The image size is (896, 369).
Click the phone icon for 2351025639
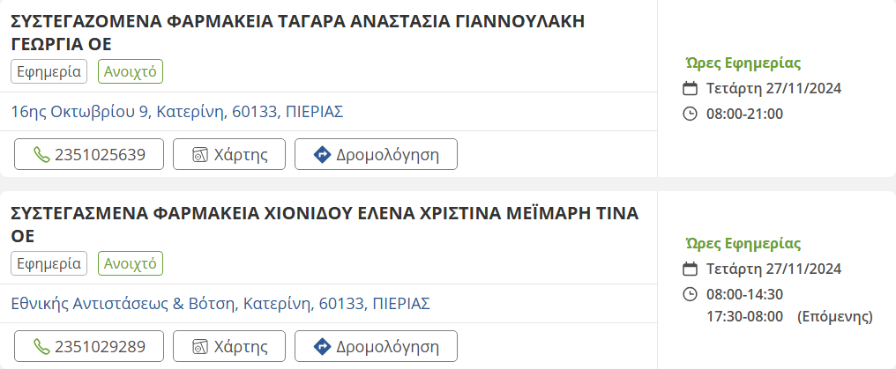41,155
